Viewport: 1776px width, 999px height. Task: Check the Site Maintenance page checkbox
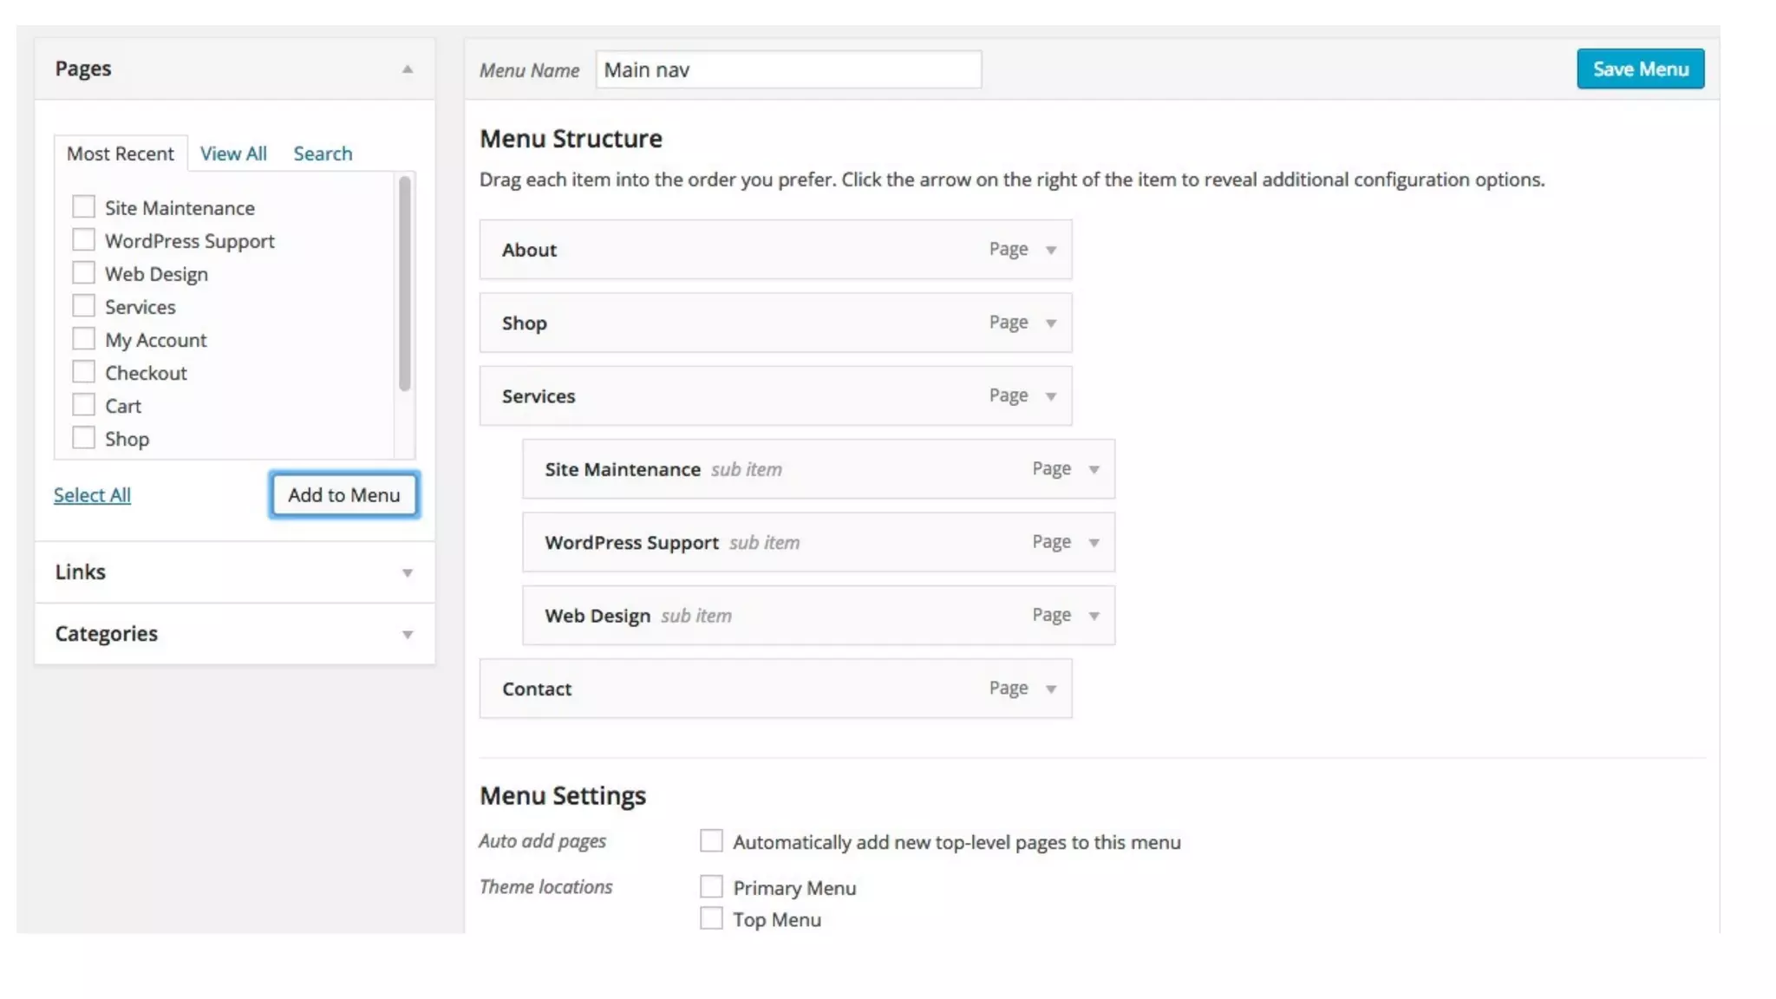(x=83, y=207)
